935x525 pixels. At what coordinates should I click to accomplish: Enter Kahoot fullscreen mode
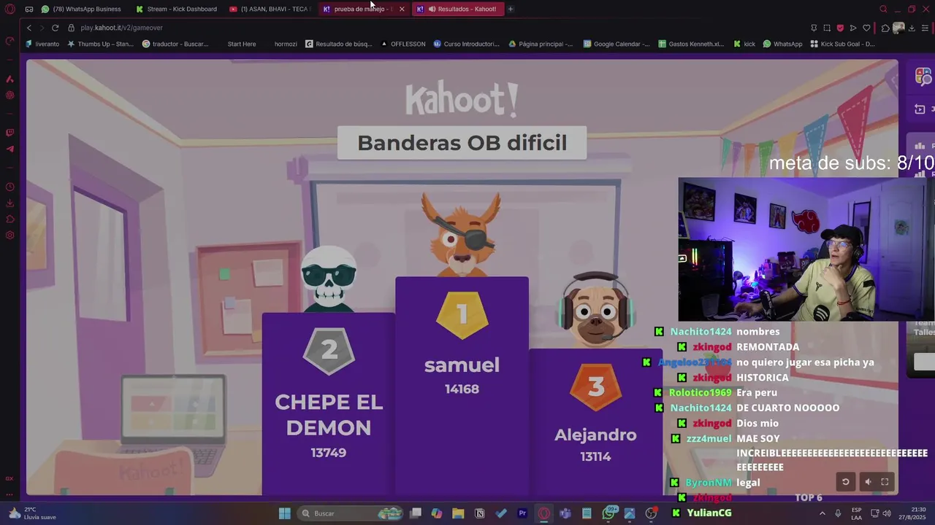tap(885, 482)
